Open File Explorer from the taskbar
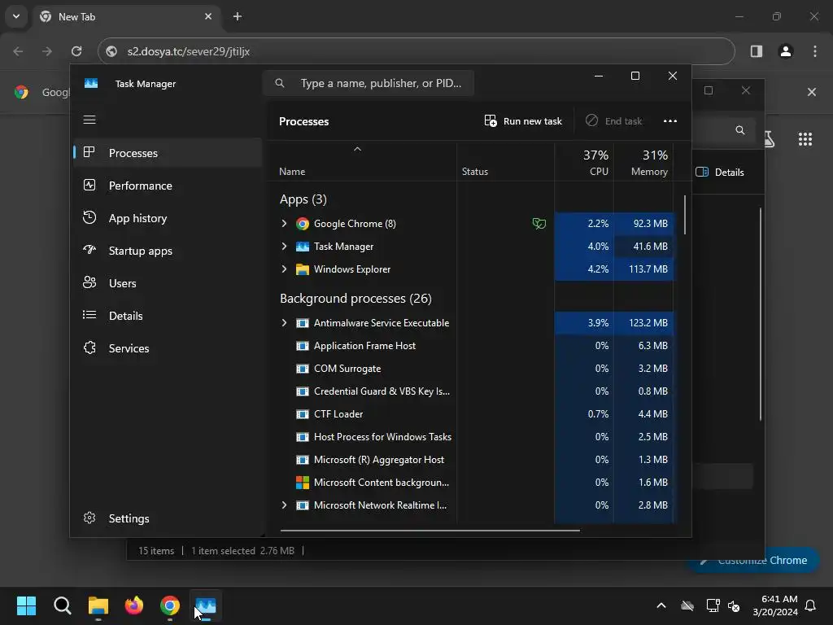The width and height of the screenshot is (833, 625). point(98,605)
